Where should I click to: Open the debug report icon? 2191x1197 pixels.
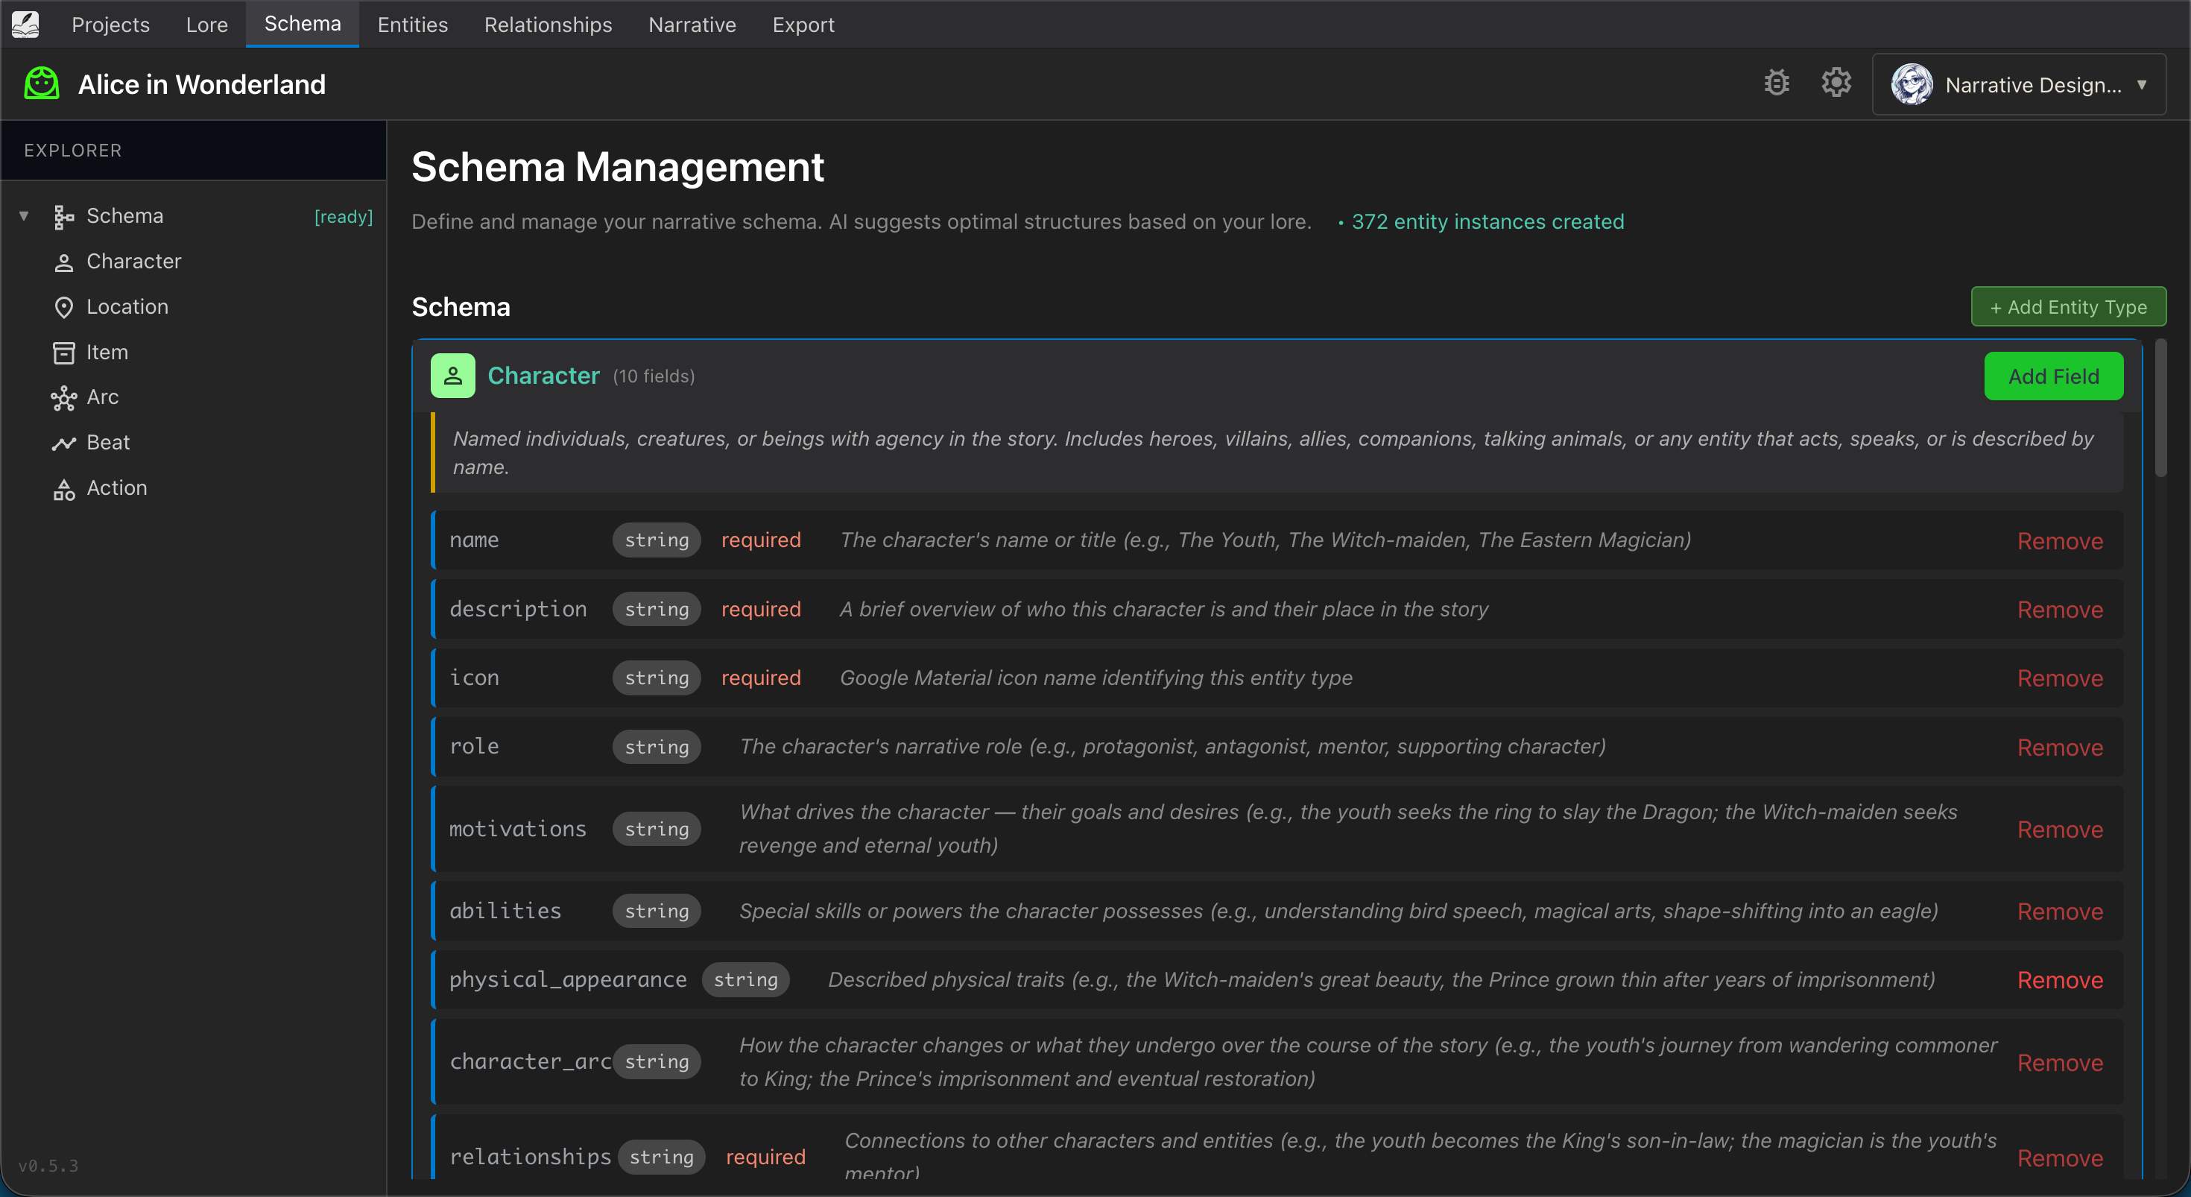[x=1777, y=83]
